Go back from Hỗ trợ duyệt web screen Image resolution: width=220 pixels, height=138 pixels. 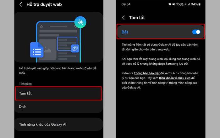(21, 4)
